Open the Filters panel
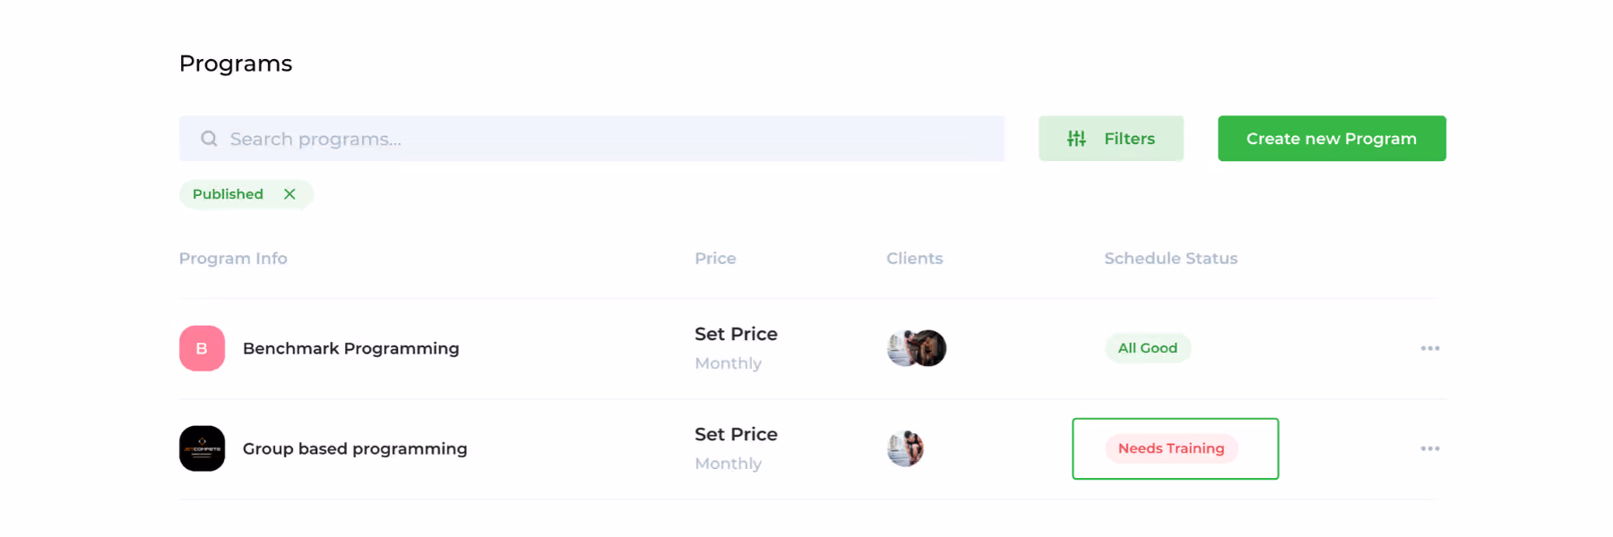Image resolution: width=1613 pixels, height=537 pixels. point(1111,139)
